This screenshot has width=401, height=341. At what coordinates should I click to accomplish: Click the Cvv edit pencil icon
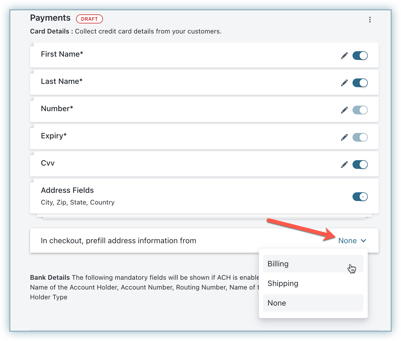pyautogui.click(x=344, y=165)
